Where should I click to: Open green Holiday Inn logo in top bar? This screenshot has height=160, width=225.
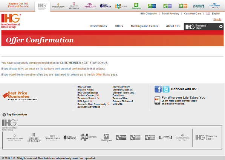point(136,6)
